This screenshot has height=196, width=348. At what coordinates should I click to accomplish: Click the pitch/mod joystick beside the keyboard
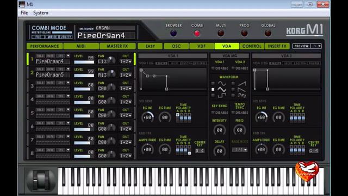click(41, 180)
